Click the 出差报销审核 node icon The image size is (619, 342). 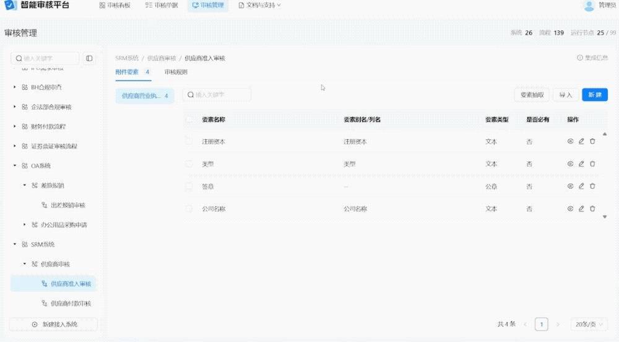(44, 205)
